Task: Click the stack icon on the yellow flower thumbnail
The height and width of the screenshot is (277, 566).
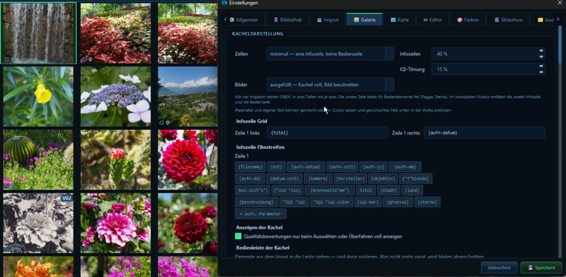Action: [7, 123]
